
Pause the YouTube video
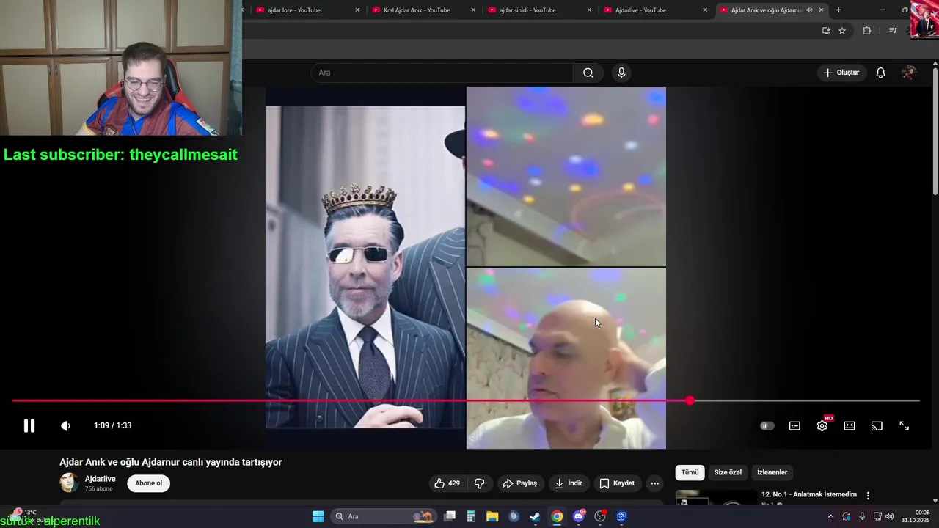coord(29,426)
